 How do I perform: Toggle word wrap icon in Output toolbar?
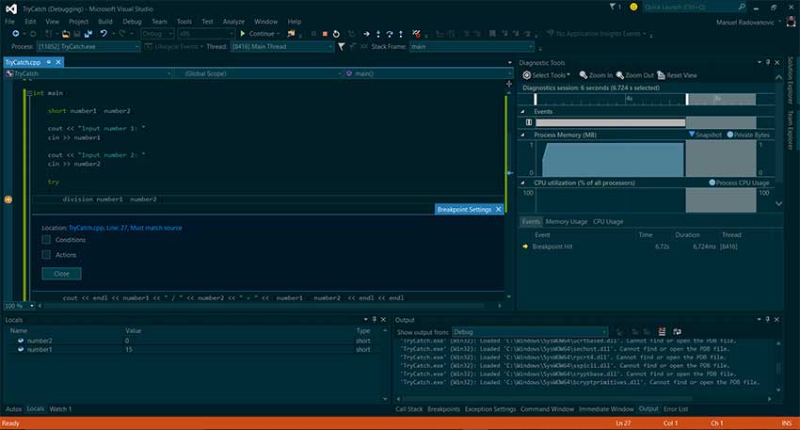point(677,331)
